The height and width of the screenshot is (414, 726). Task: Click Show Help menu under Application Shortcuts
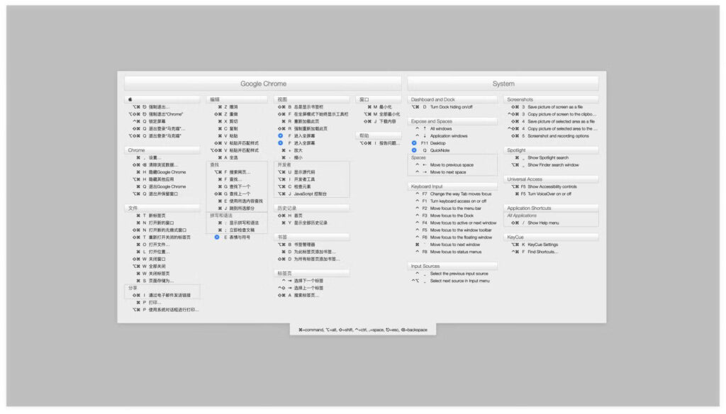point(544,224)
